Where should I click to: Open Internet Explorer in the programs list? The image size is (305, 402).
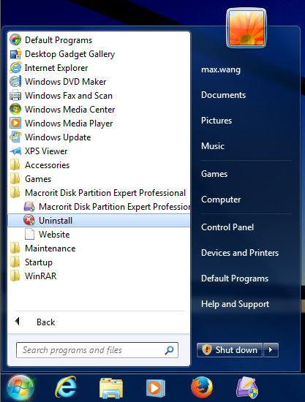[x=99, y=68]
